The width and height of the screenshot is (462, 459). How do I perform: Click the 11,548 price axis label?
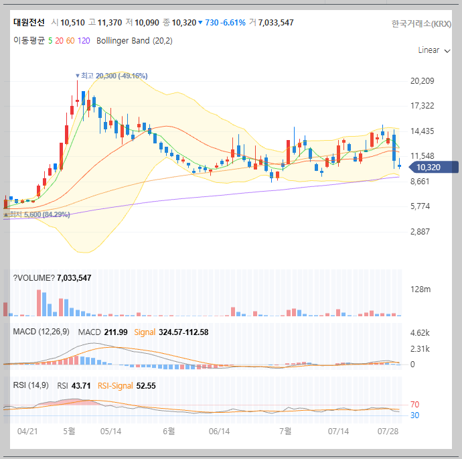point(422,156)
